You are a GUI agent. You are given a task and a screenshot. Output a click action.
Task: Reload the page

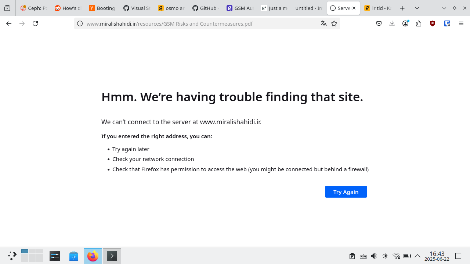point(35,23)
